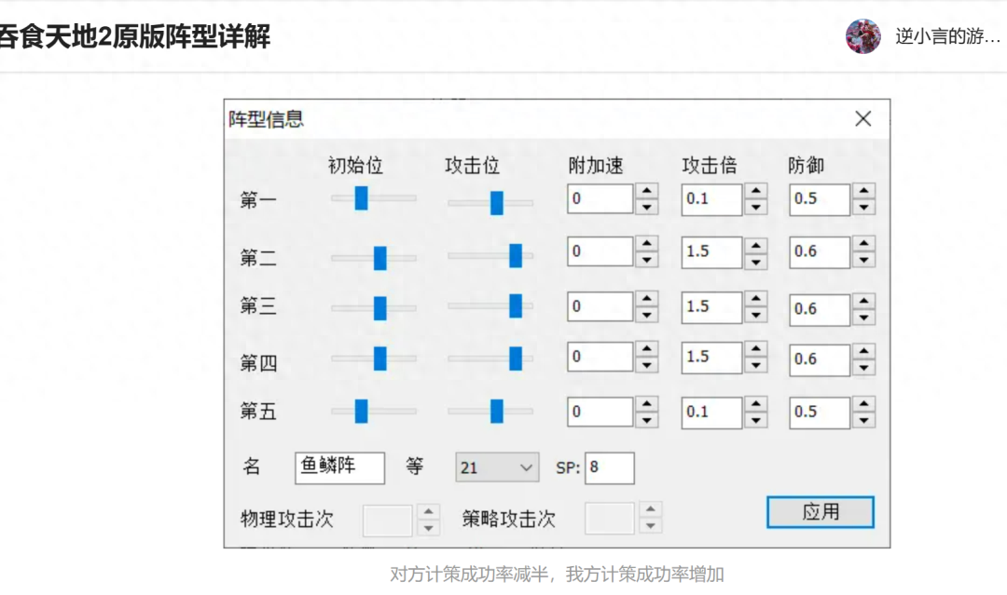Image resolution: width=1007 pixels, height=595 pixels.
Task: Edit the SP field showing 8
Action: coord(610,467)
